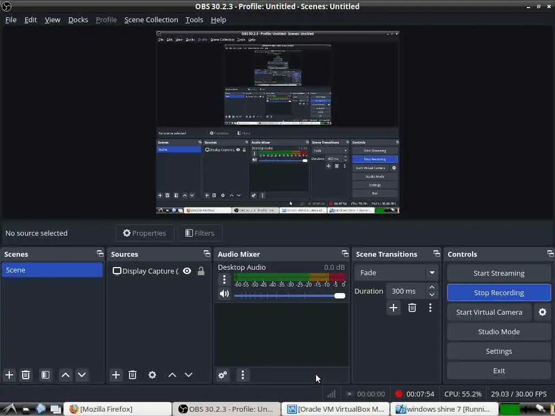Move scene up with arrow
This screenshot has height=416, width=555.
point(66,375)
